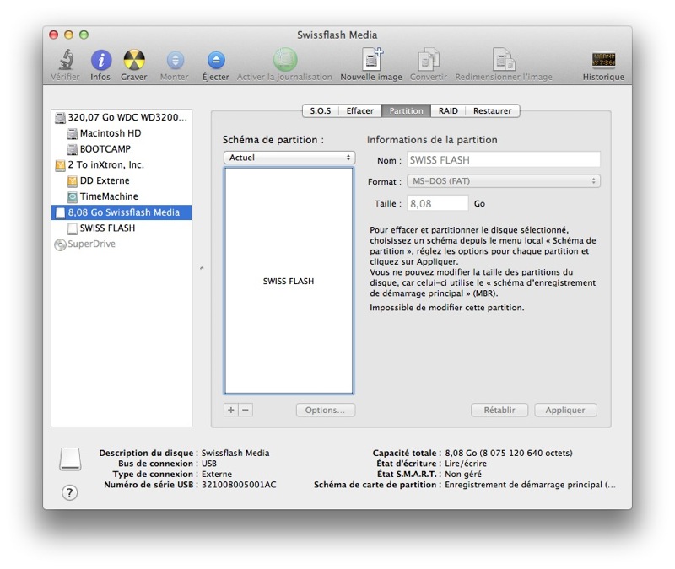
Task: Select the TimeMachine volume in sidebar
Action: tap(108, 196)
